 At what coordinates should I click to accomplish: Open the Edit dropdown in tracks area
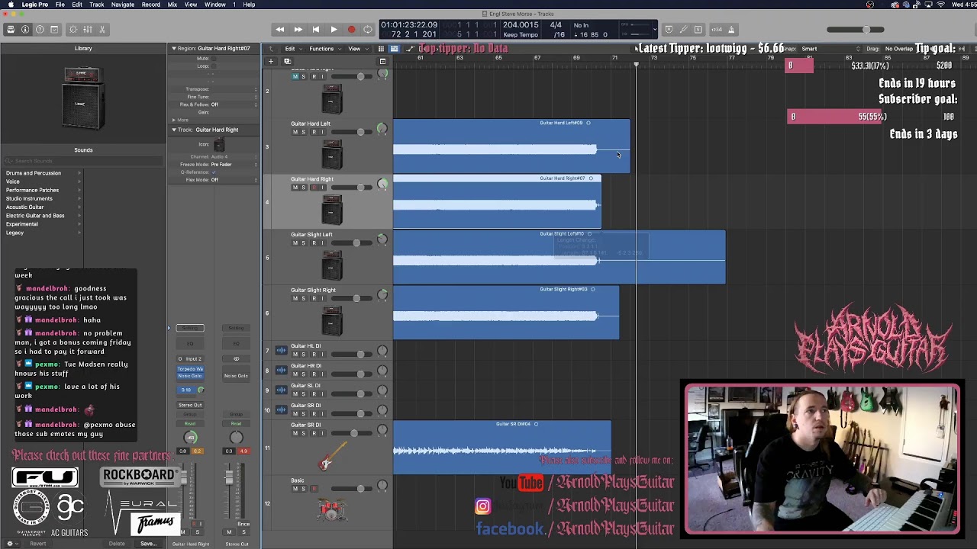292,49
